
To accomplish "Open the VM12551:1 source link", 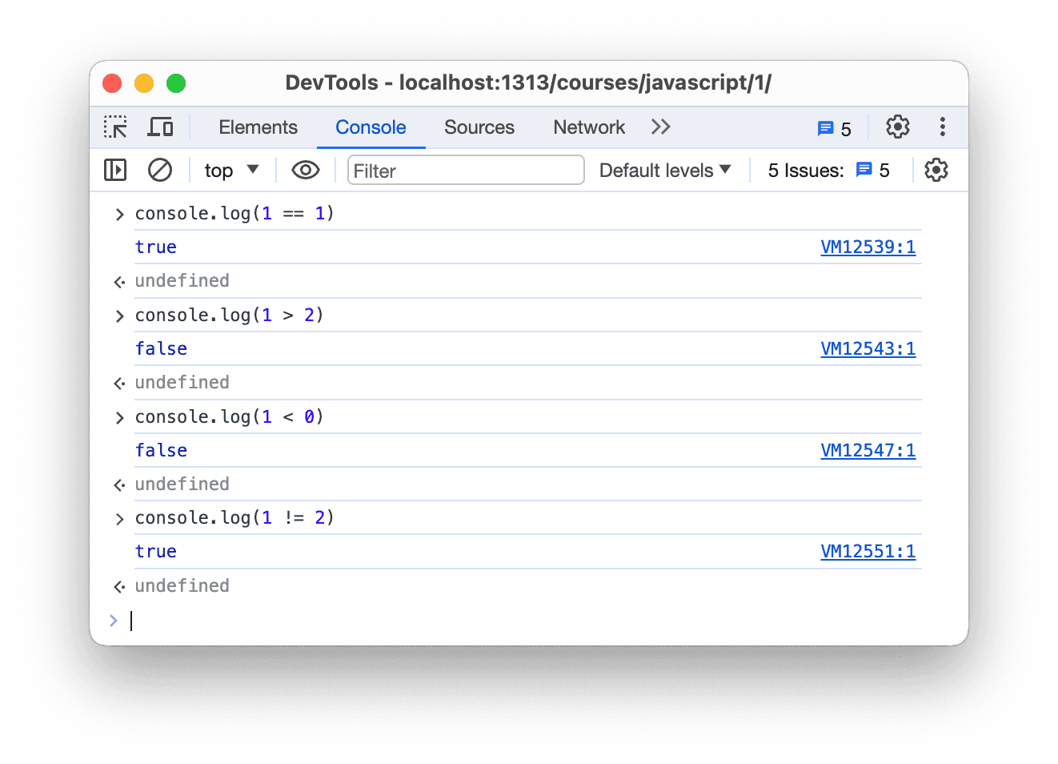I will 868,551.
